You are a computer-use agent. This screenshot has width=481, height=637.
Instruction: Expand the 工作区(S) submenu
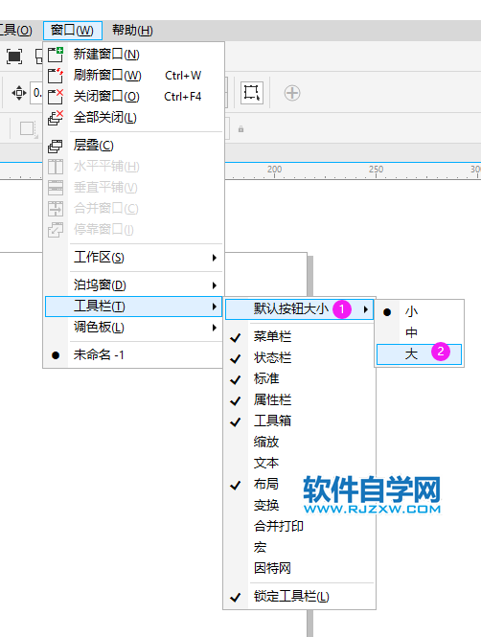pos(133,258)
